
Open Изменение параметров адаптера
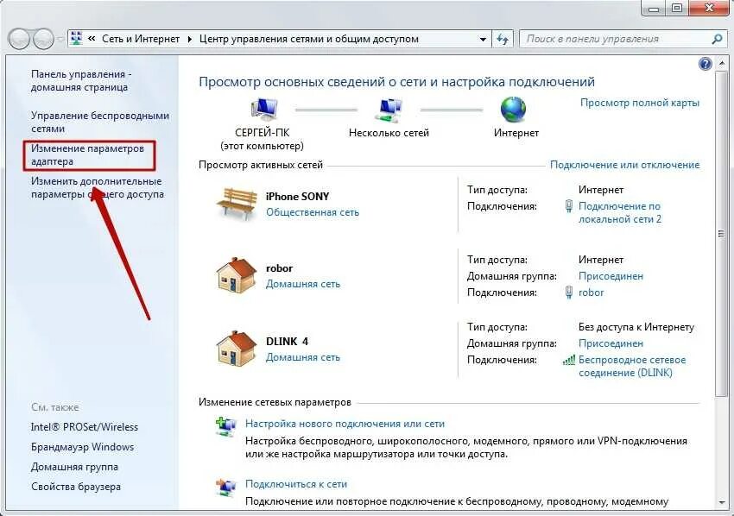(x=87, y=154)
